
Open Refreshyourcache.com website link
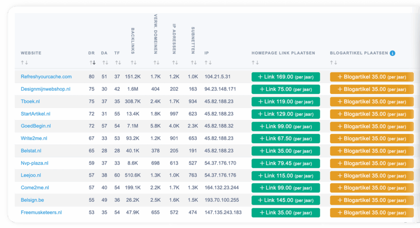(x=46, y=77)
